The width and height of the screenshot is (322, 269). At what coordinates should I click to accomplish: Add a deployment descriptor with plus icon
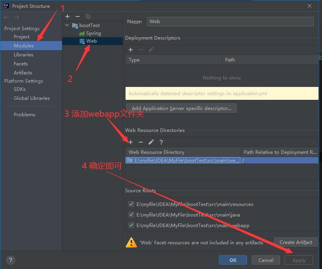coord(131,50)
